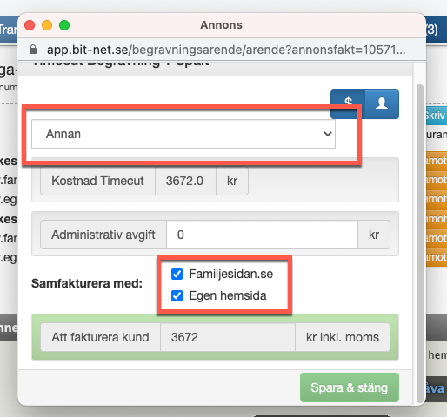Uncheck the Familjesidan.se checkbox
The image size is (447, 417).
coord(177,274)
